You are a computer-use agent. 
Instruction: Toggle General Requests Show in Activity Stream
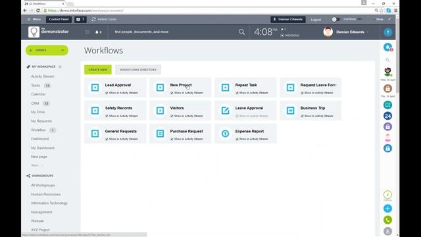(107, 139)
